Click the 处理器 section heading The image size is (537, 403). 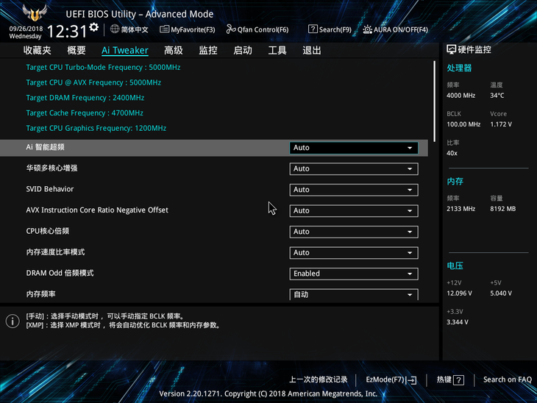(459, 68)
